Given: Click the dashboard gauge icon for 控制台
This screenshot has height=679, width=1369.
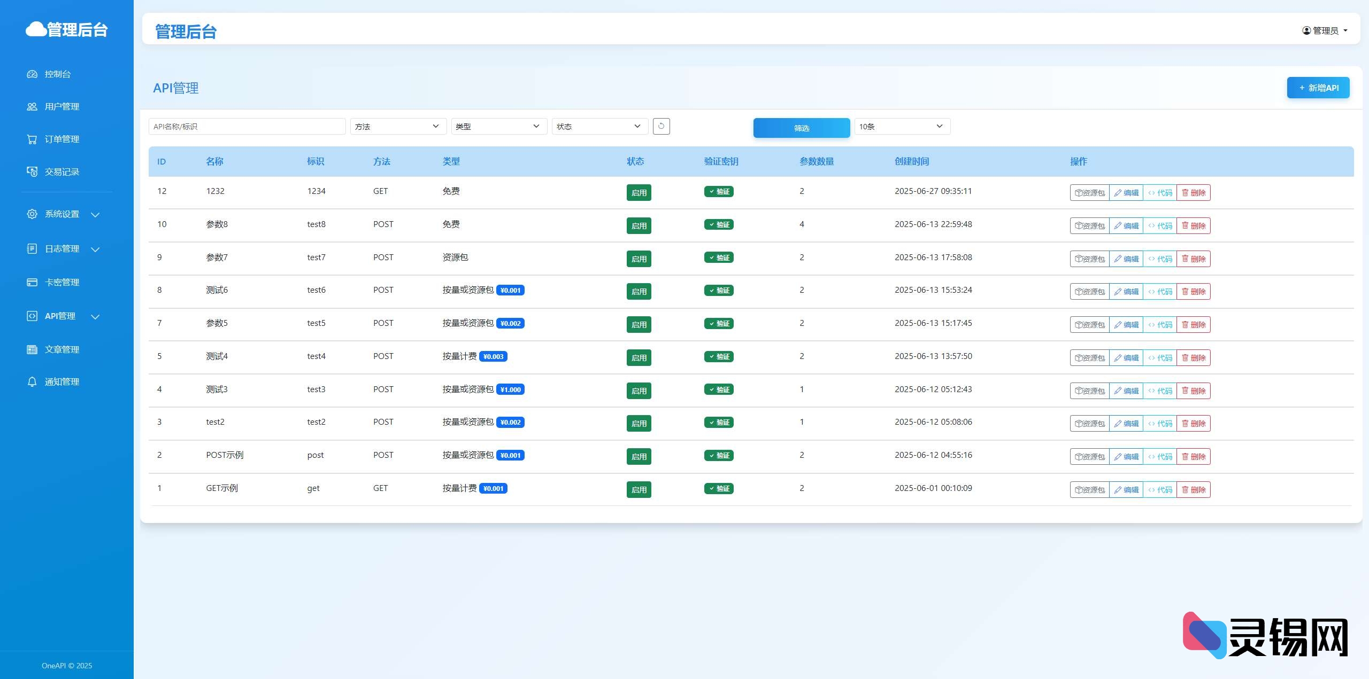Looking at the screenshot, I should [x=32, y=74].
